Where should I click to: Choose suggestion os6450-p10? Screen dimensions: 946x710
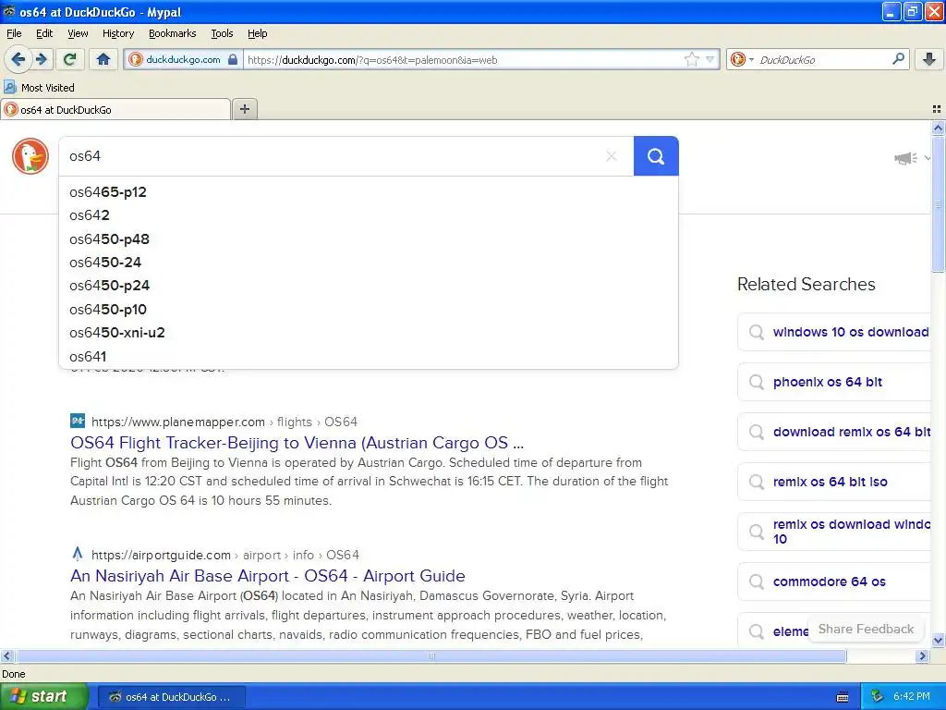pos(369,309)
